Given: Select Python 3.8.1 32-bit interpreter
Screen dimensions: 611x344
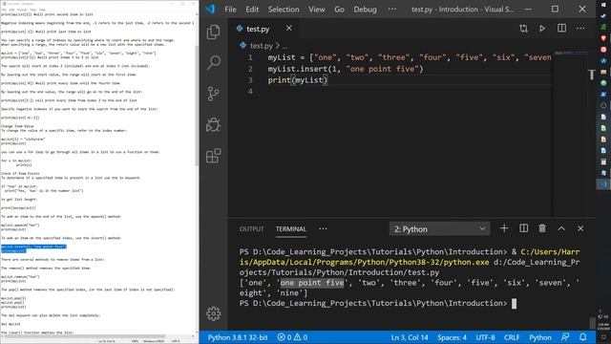Looking at the screenshot, I should point(238,337).
